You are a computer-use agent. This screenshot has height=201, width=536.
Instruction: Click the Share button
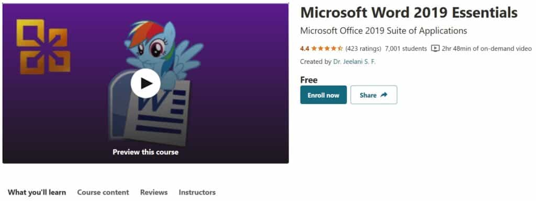(374, 94)
